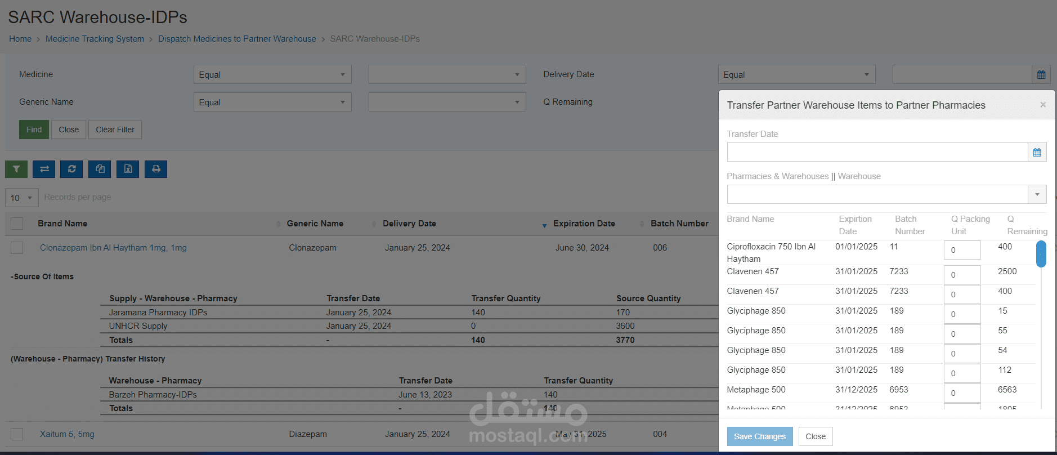Open the Medicine operator dropdown showing Equal
This screenshot has width=1057, height=455.
pyautogui.click(x=272, y=74)
